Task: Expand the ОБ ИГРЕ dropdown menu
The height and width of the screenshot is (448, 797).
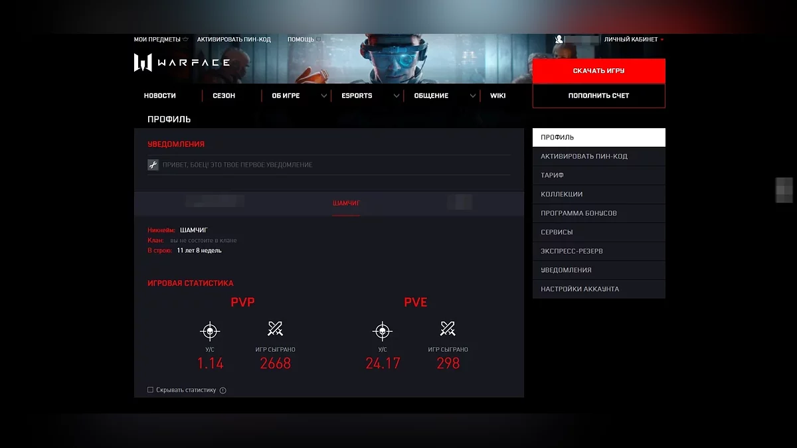Action: tap(323, 96)
